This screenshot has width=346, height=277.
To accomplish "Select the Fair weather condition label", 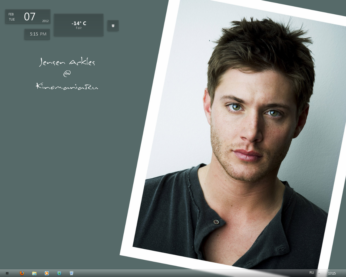I will (x=79, y=28).
